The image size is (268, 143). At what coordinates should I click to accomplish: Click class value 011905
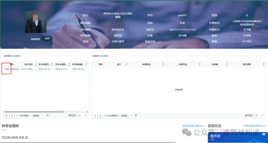click(247, 41)
